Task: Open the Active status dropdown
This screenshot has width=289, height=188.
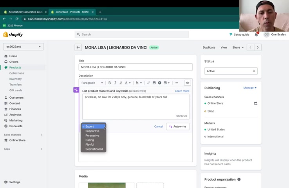Action: click(231, 71)
